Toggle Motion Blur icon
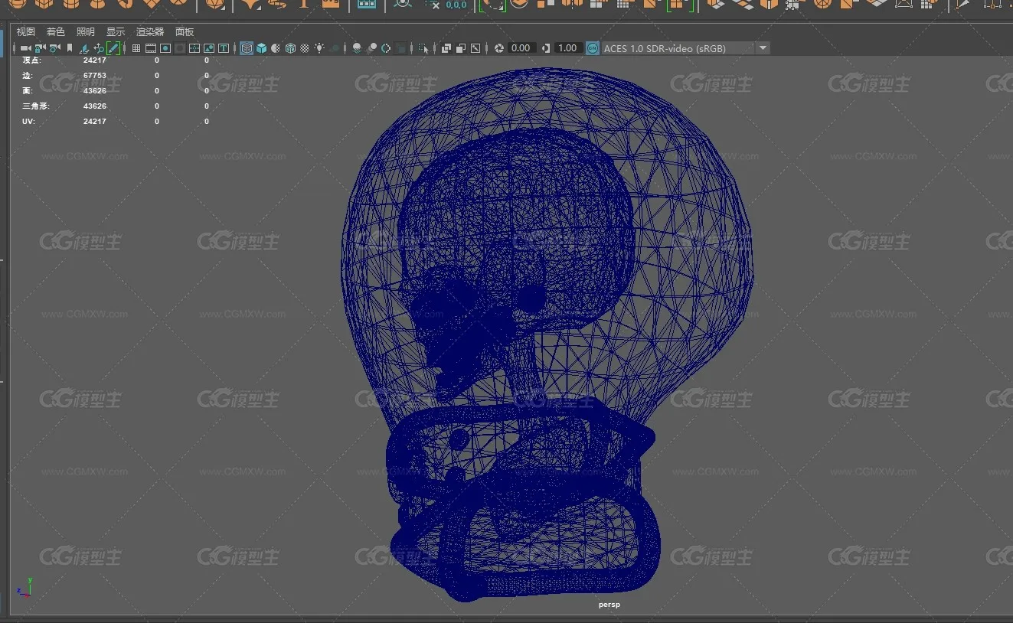This screenshot has height=623, width=1013. click(x=372, y=48)
